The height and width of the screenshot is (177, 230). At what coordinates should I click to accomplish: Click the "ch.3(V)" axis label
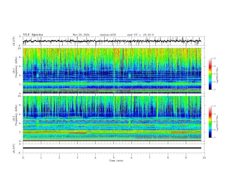coord(14,148)
